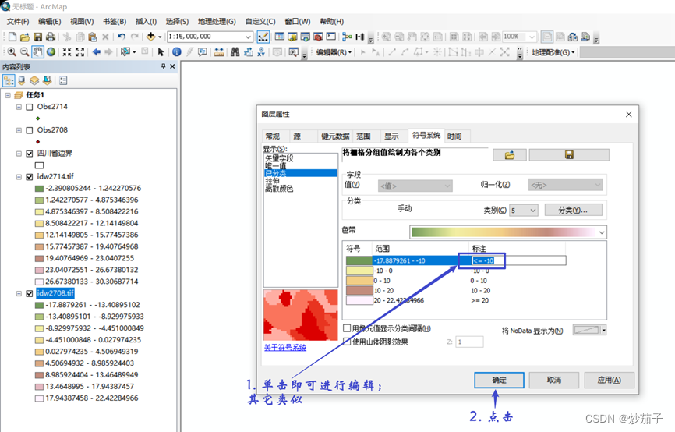Select 拉伸 in the display list

point(272,181)
